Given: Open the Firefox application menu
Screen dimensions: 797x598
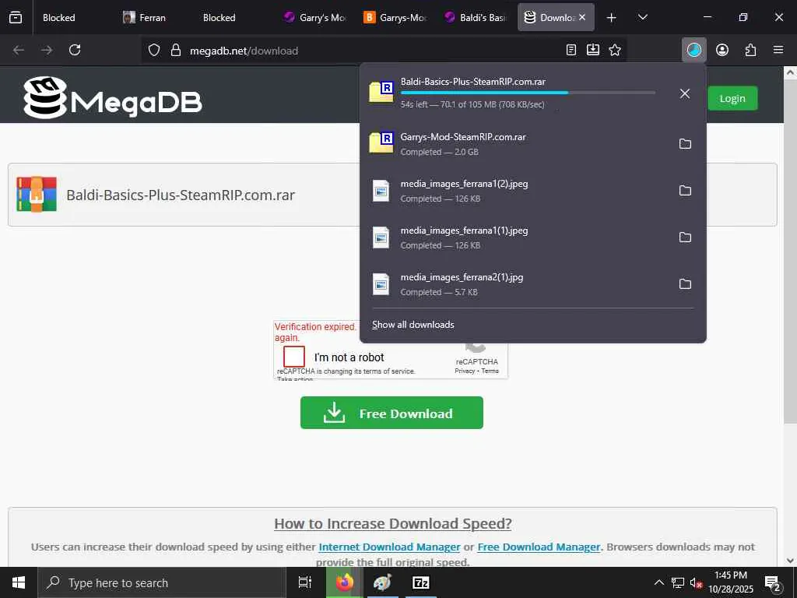Looking at the screenshot, I should click(778, 50).
